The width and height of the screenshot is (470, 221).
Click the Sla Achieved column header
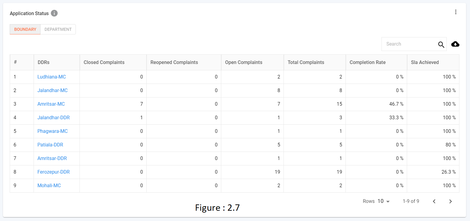tap(425, 62)
